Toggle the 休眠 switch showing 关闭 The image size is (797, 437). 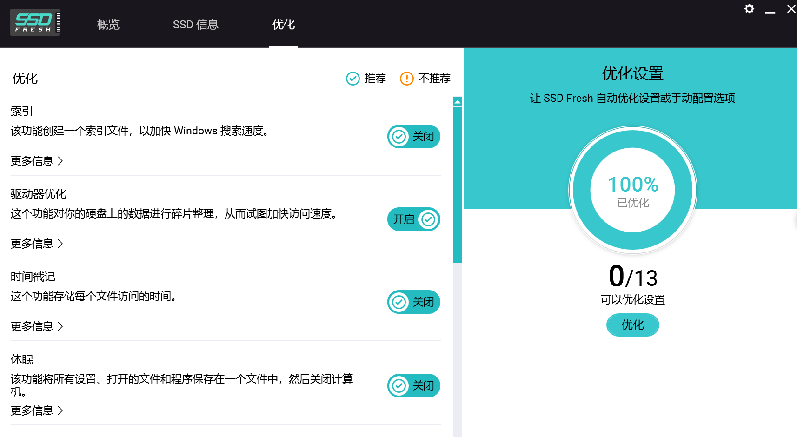click(414, 386)
